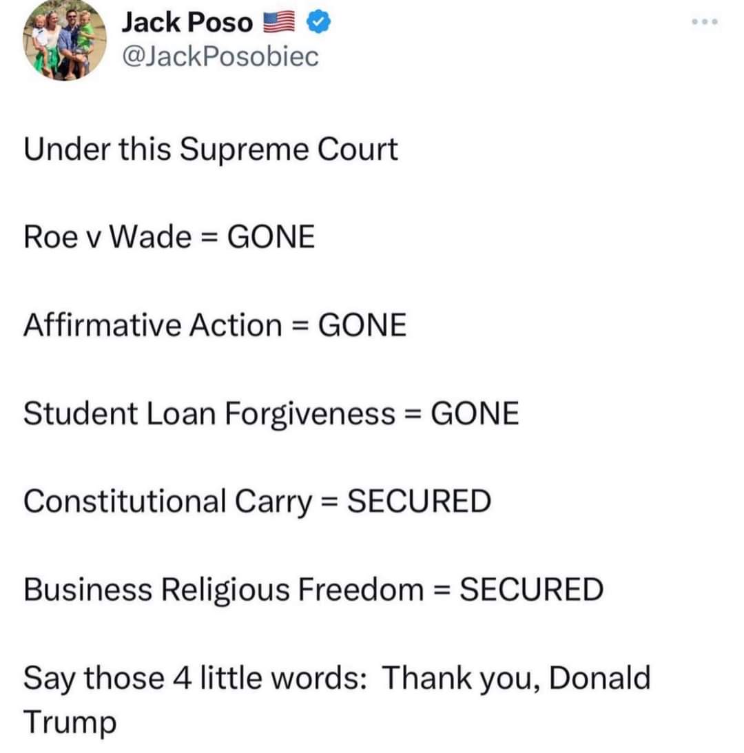Open the three-dot more options menu
744x753 pixels.
[x=705, y=21]
